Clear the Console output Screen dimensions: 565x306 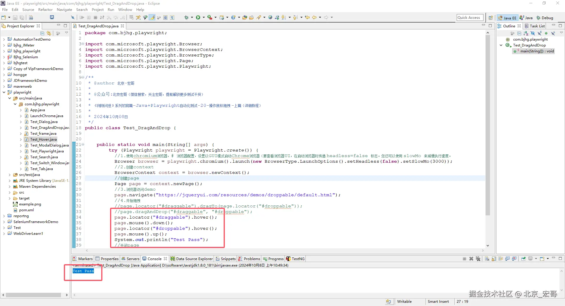(x=487, y=259)
